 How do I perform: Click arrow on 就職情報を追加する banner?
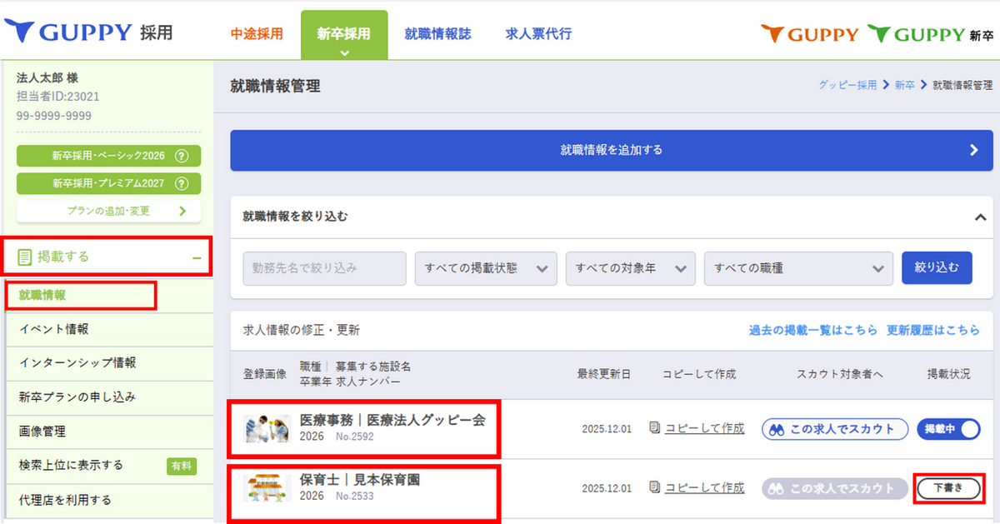tap(975, 151)
